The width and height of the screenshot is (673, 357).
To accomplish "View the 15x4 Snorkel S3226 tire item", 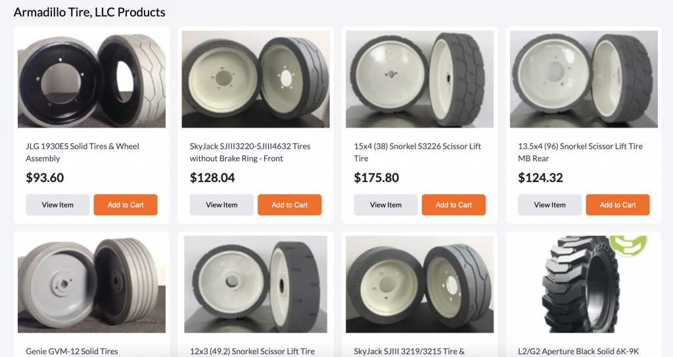I will point(386,205).
